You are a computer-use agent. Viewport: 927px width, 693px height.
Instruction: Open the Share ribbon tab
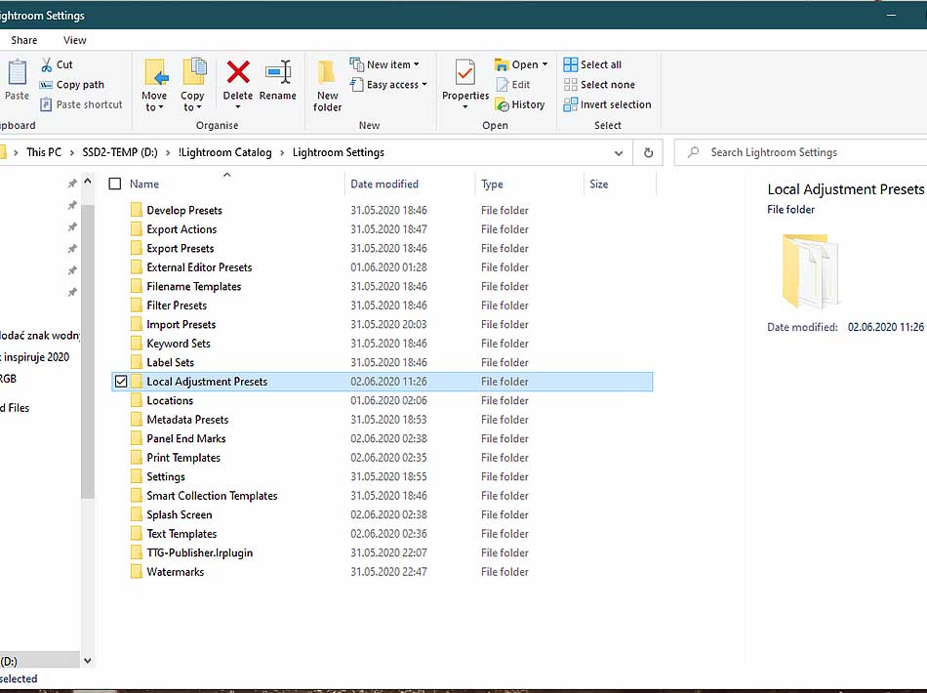click(x=24, y=40)
